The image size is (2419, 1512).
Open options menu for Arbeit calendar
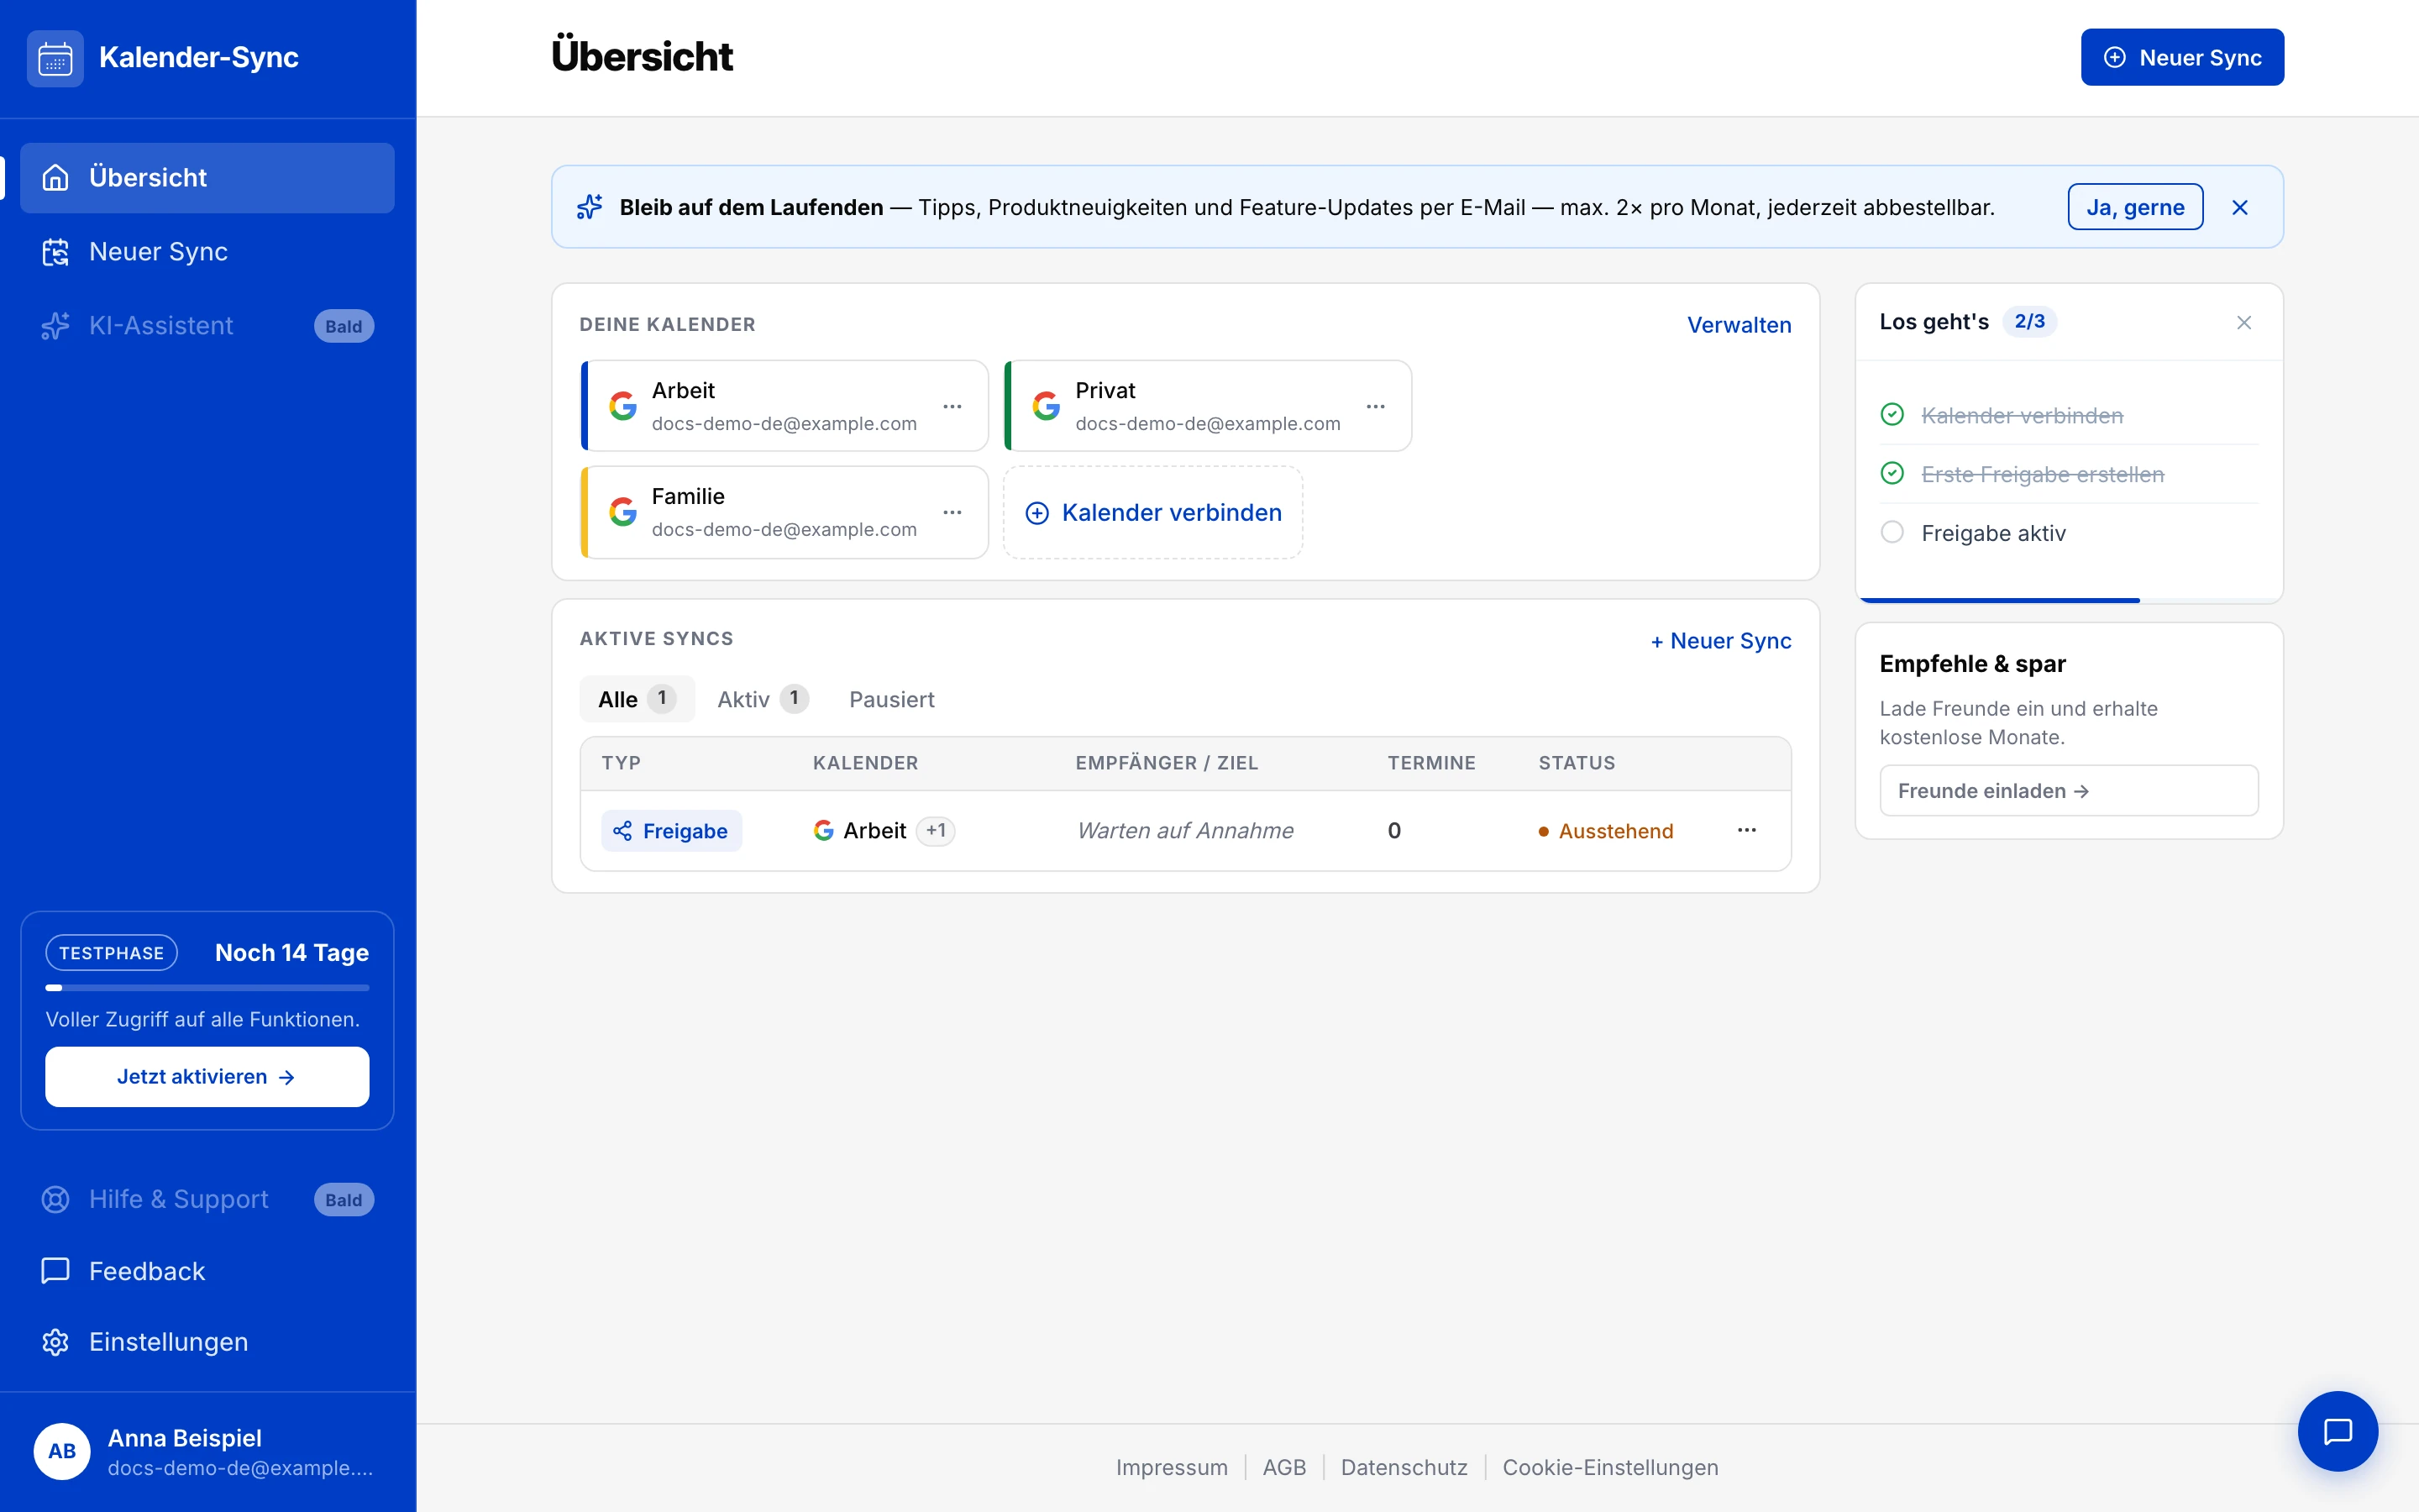pos(952,406)
